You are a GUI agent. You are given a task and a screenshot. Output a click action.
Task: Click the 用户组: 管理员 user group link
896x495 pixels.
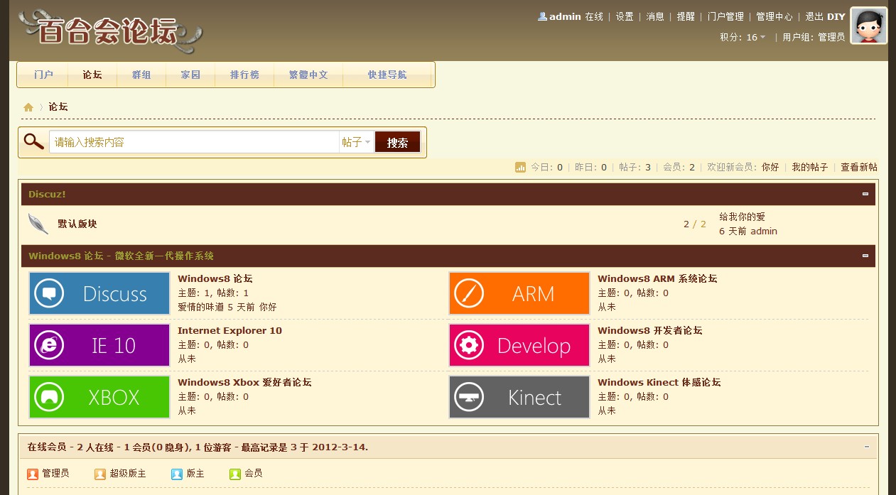click(x=814, y=37)
